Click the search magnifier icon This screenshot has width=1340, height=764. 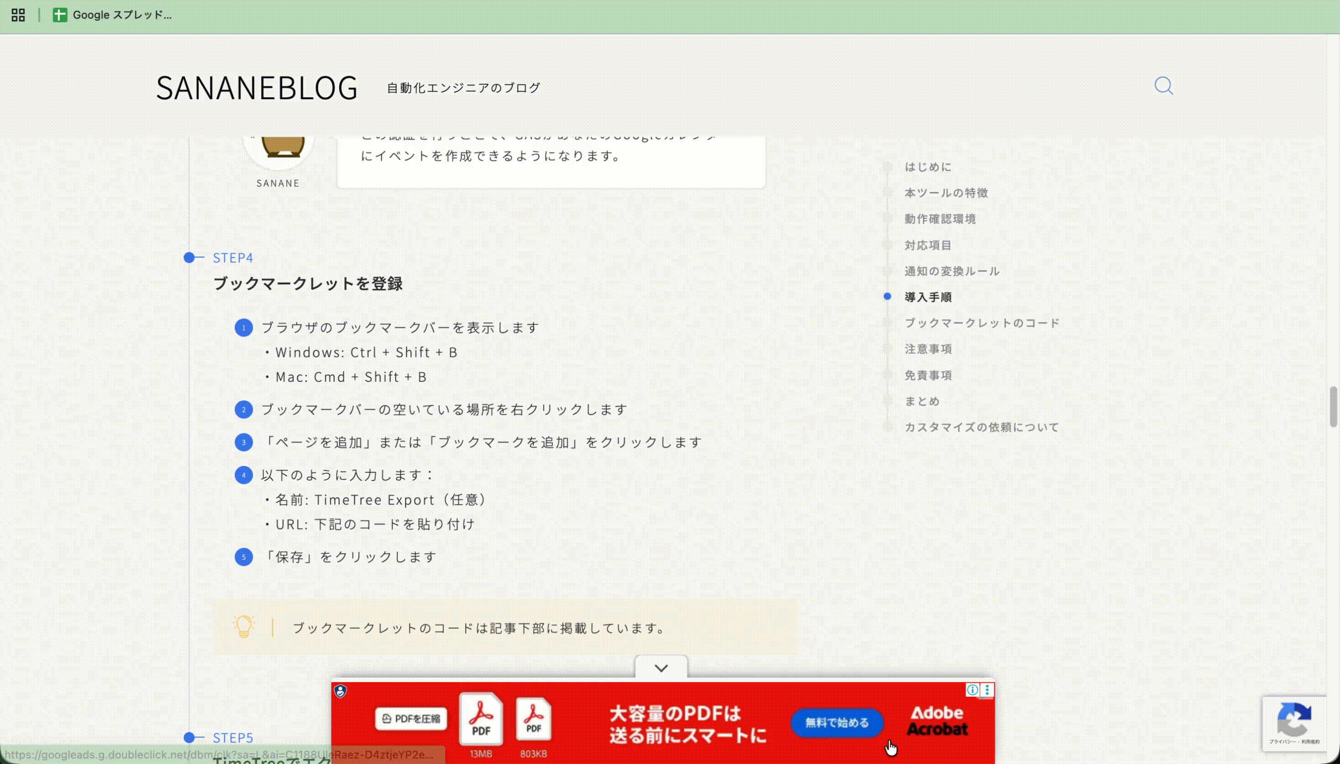point(1163,86)
